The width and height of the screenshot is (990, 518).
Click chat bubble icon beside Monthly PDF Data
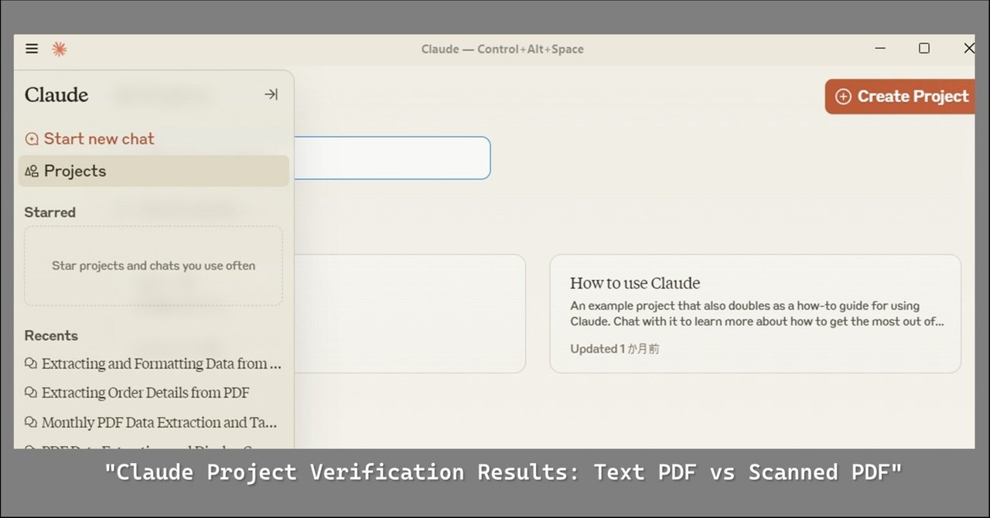[x=31, y=423]
